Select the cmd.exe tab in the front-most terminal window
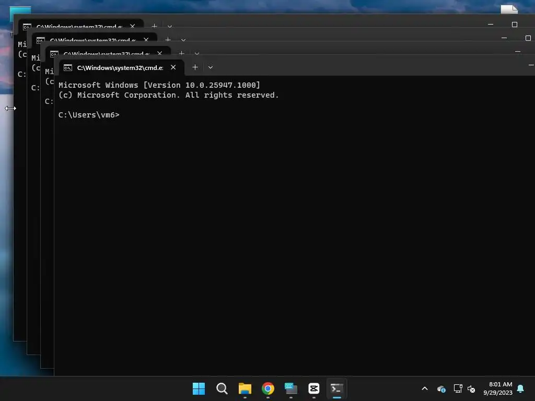The height and width of the screenshot is (401, 535). click(x=121, y=67)
